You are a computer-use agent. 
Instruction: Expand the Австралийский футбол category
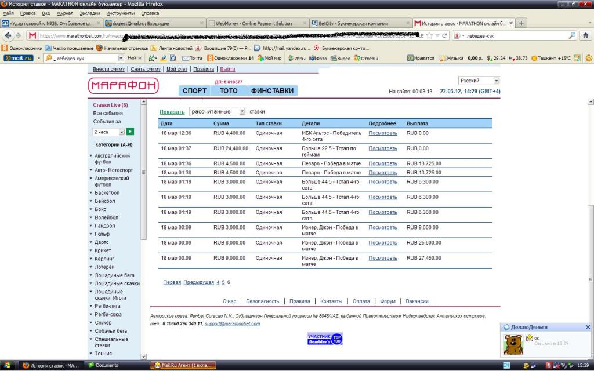[112, 159]
